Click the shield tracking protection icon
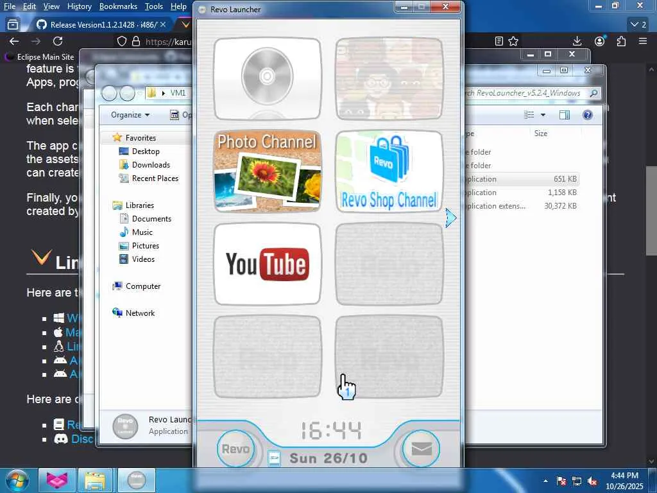657x493 pixels. point(121,41)
